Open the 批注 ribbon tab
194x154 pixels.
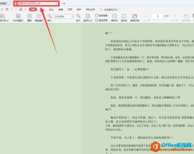tap(51, 10)
